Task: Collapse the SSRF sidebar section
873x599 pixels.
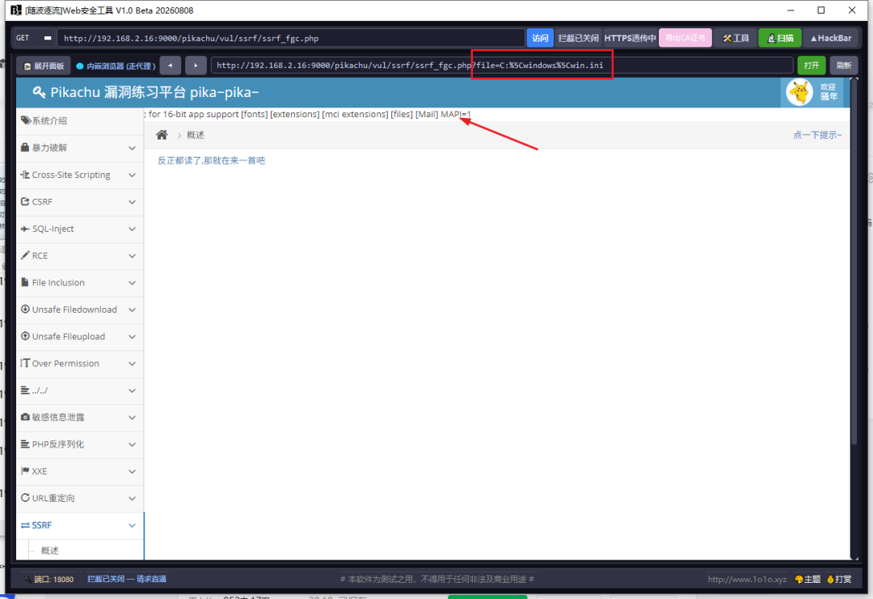Action: [x=79, y=525]
